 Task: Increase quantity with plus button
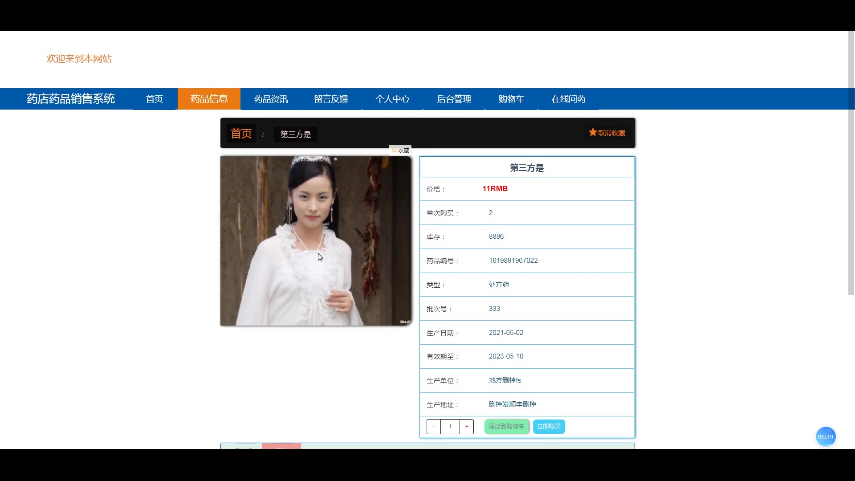tap(467, 427)
